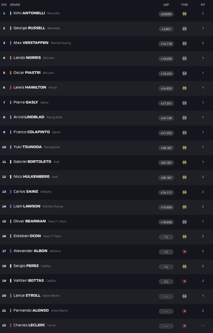Click the DRIVER column header
Image resolution: width=213 pixels, height=333 pixels.
pos(15,5)
